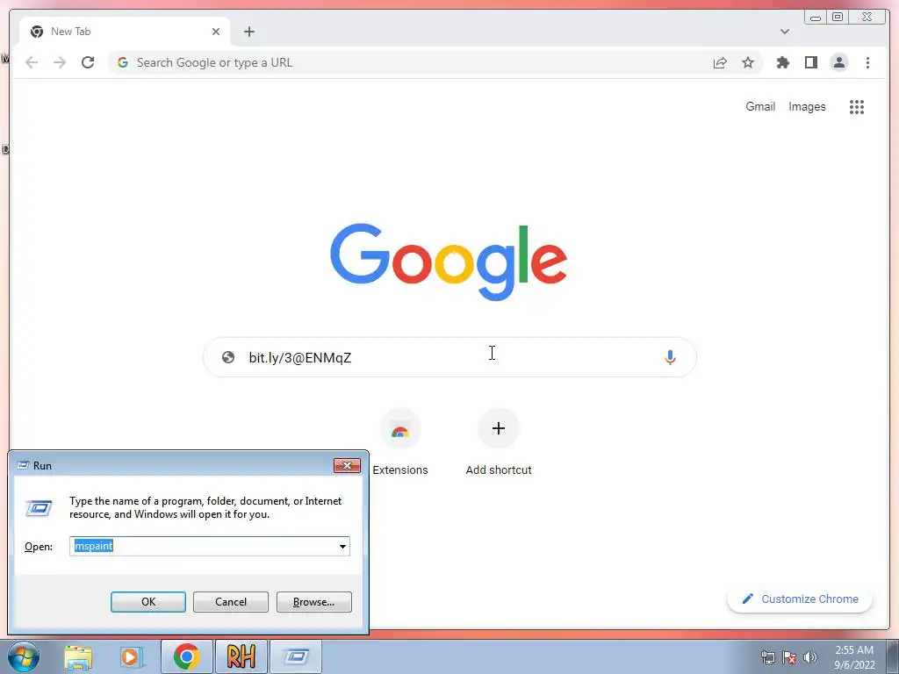Click the Google search box
The height and width of the screenshot is (674, 899).
tap(450, 357)
